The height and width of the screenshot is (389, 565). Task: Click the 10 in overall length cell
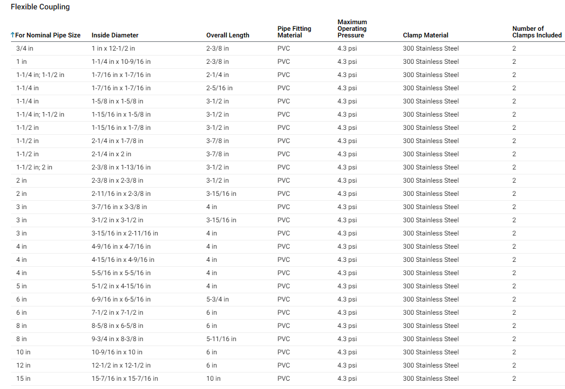(x=213, y=379)
